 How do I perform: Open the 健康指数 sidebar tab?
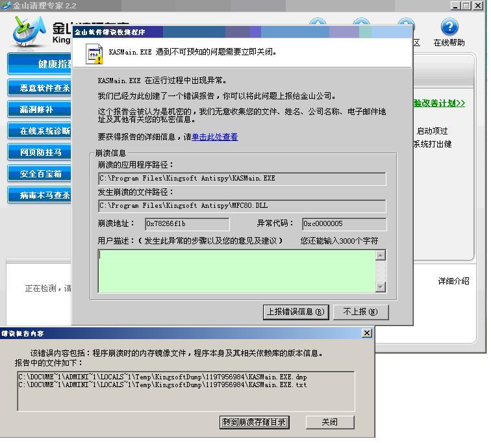[x=40, y=64]
